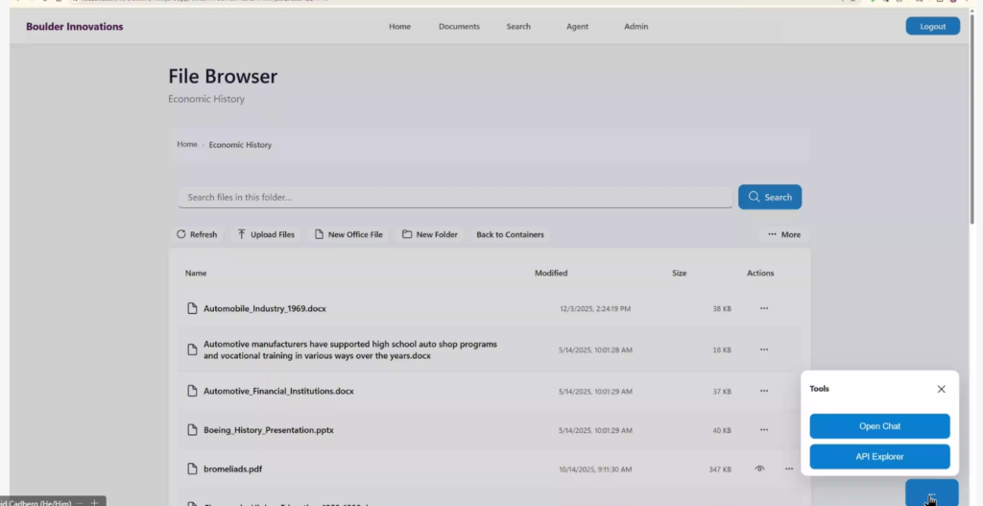Focus the search files input field
Screen dimensions: 983x506
click(455, 197)
